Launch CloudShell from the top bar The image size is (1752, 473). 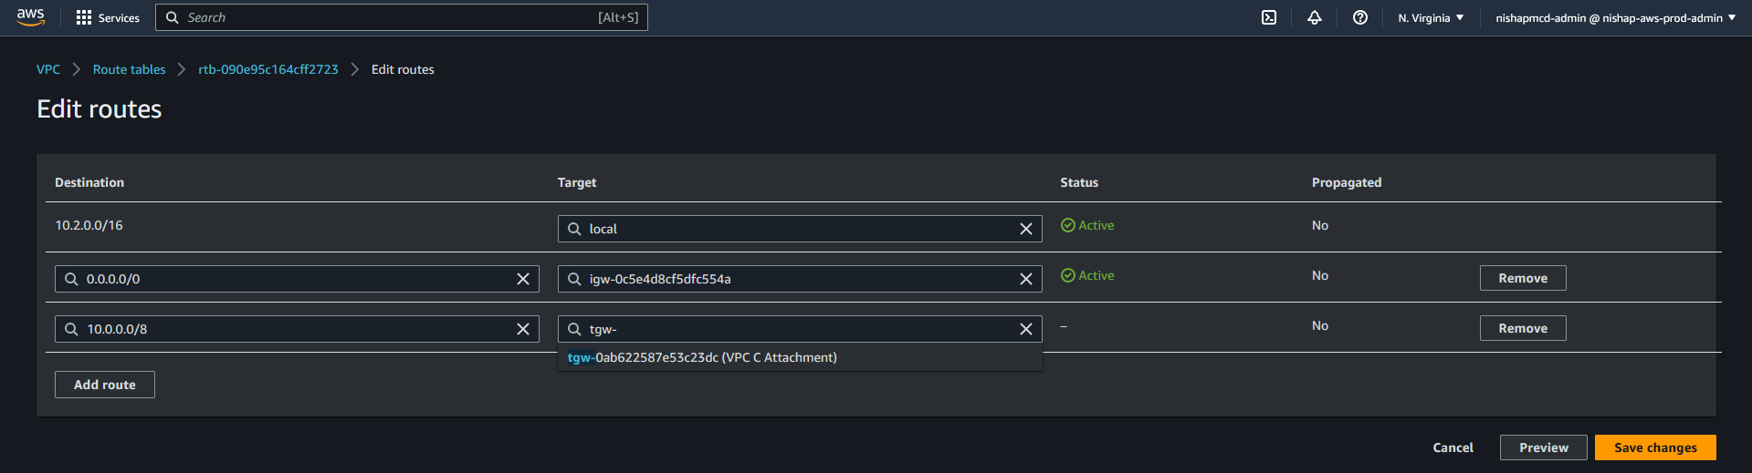point(1268,17)
